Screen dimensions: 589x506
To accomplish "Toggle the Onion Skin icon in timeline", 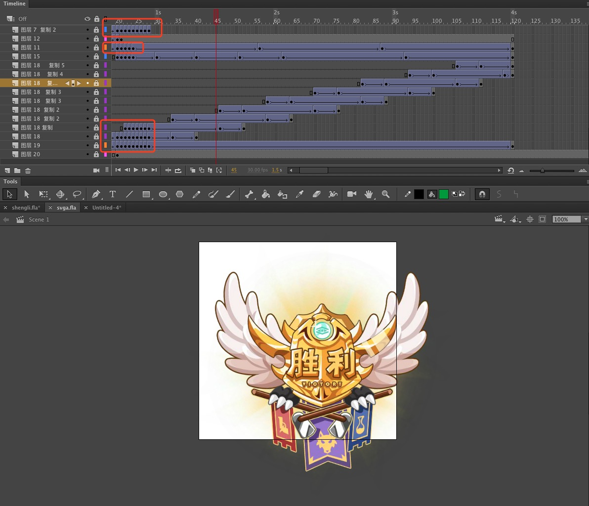I will pyautogui.click(x=193, y=170).
